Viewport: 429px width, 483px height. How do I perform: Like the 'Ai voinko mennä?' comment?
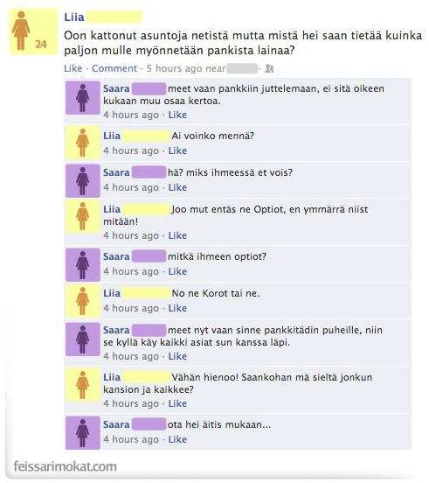[x=177, y=150]
